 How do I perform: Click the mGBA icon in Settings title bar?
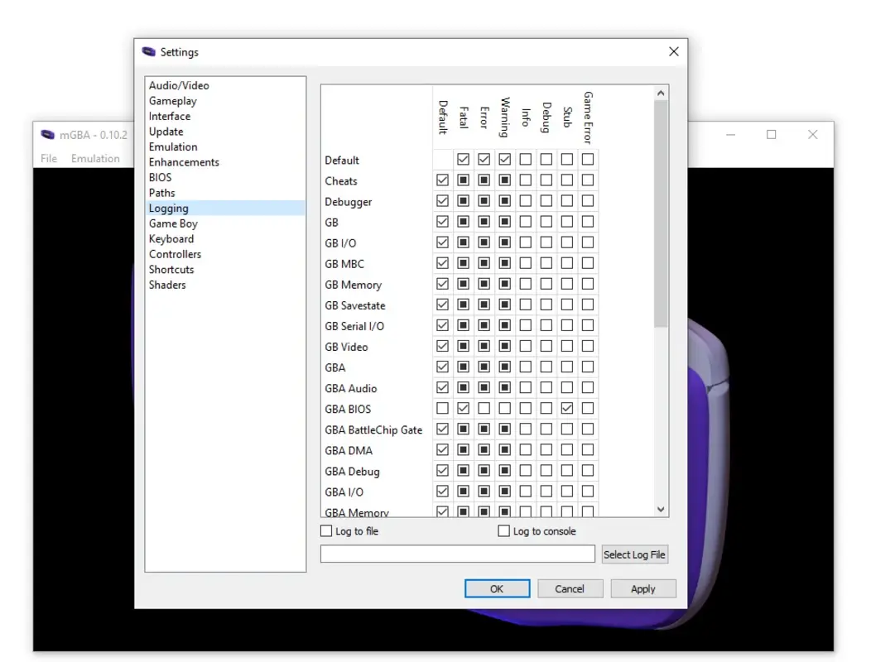(x=150, y=51)
